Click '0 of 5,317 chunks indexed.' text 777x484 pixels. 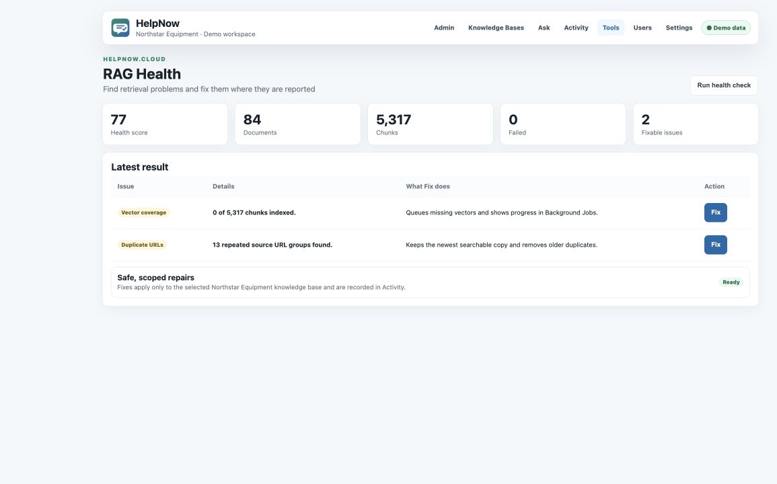(x=254, y=212)
